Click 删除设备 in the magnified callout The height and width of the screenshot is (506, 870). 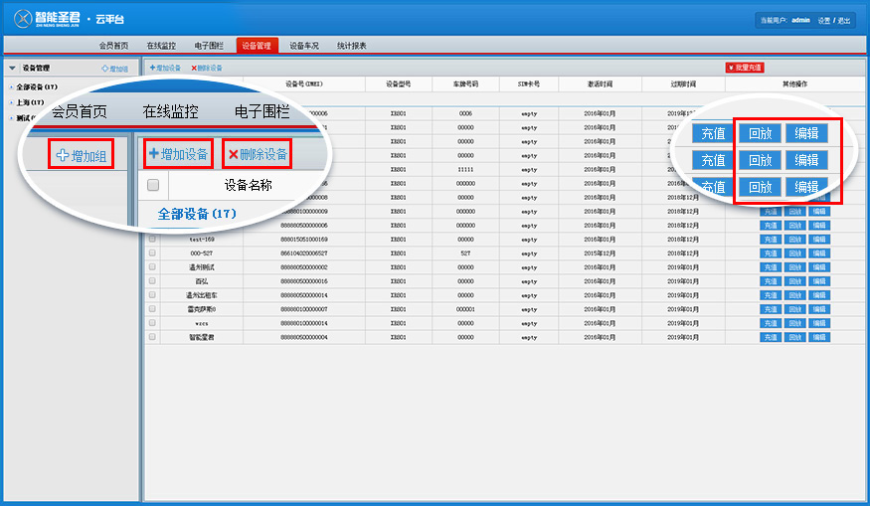(x=259, y=154)
